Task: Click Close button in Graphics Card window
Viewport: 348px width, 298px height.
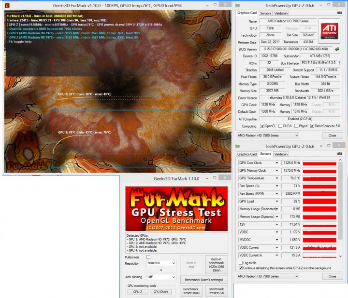Action: pos(332,135)
